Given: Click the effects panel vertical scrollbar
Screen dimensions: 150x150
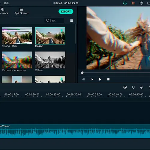Looking at the screenshot, I should pos(76,34).
